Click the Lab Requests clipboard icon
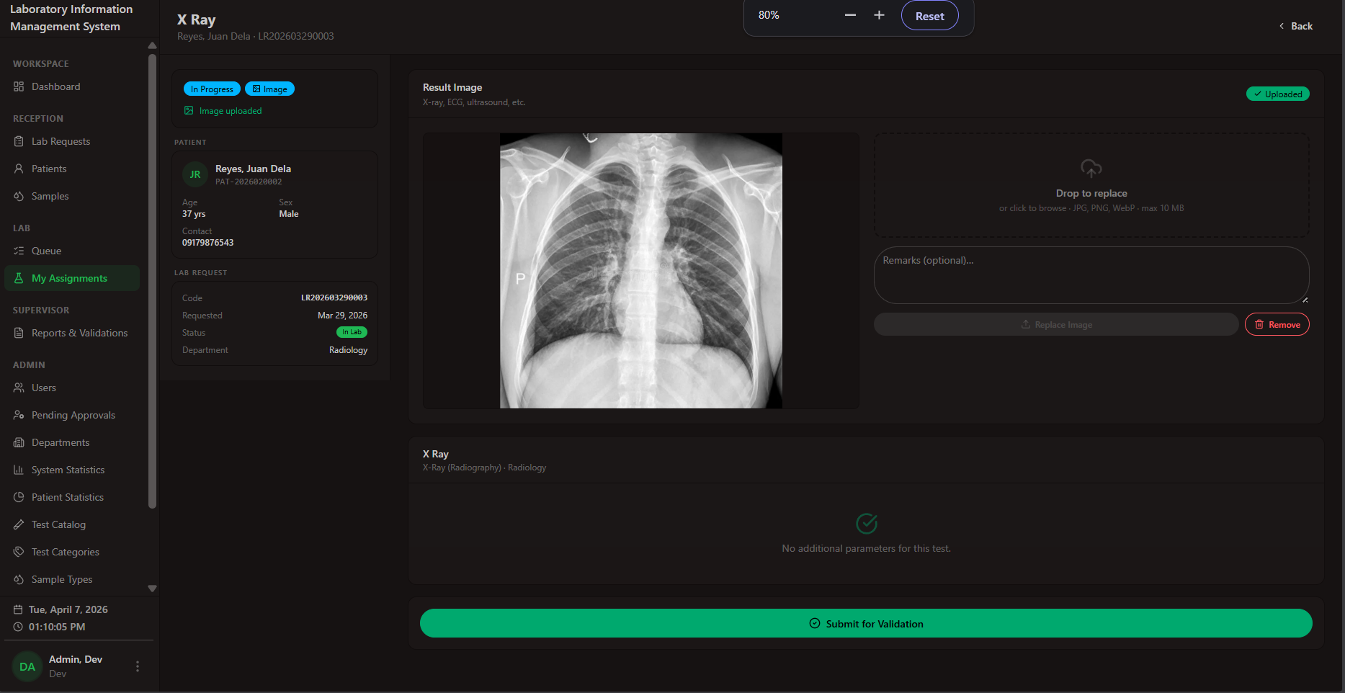The width and height of the screenshot is (1345, 693). pyautogui.click(x=19, y=141)
